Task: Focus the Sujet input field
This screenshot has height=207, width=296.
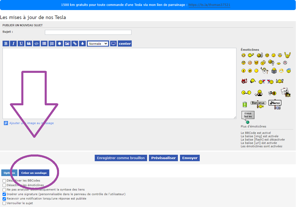Action: click(88, 32)
